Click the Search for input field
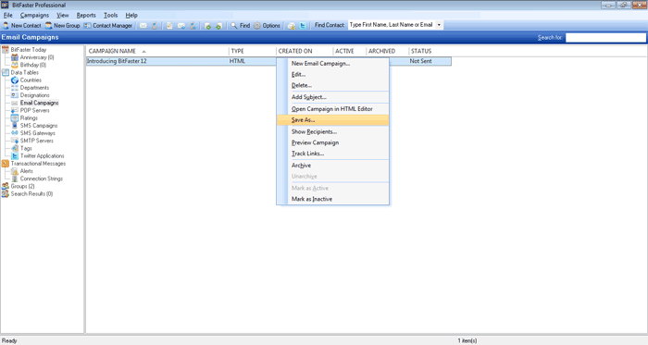648x345 pixels. [x=605, y=38]
